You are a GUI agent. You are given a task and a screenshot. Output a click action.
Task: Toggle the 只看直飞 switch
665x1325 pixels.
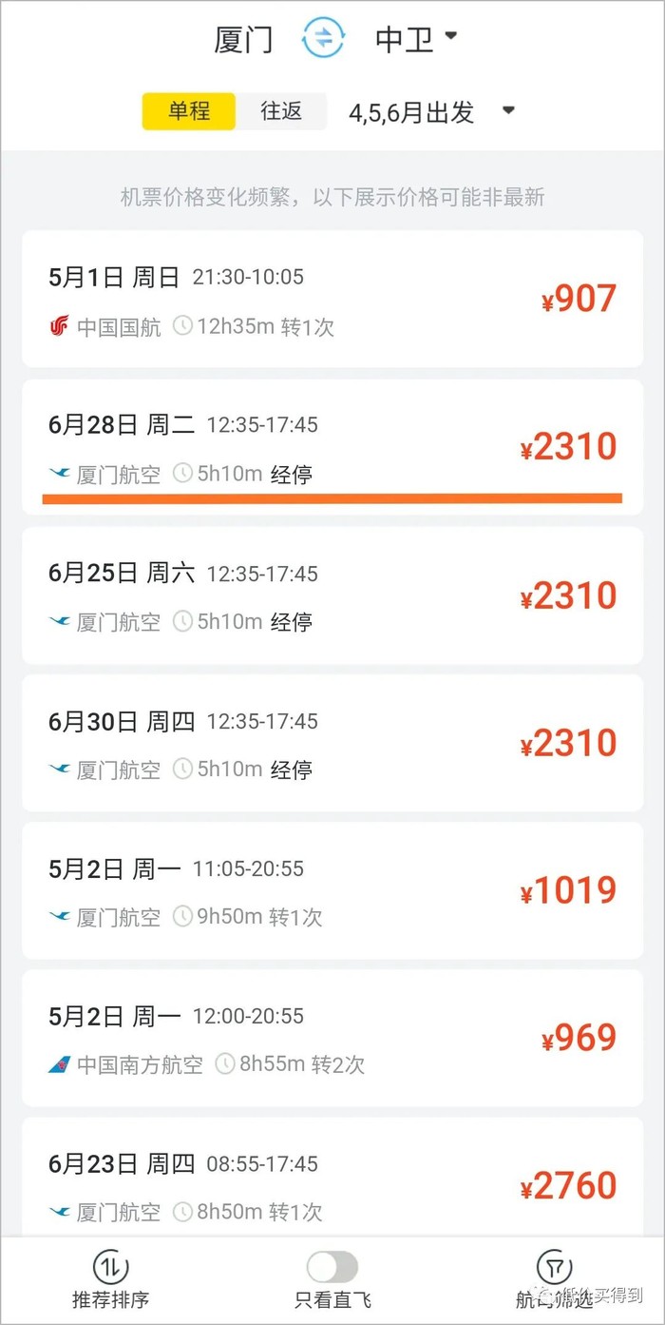[x=332, y=1267]
